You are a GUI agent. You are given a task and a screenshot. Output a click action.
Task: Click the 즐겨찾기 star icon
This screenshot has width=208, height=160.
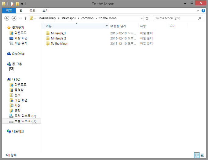click(9, 27)
